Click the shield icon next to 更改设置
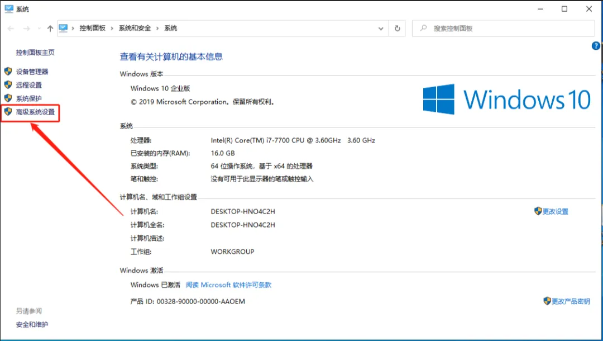The height and width of the screenshot is (341, 603). [x=538, y=211]
